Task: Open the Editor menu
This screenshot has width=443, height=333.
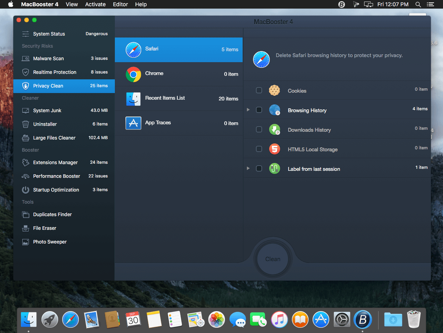Action: (x=120, y=4)
